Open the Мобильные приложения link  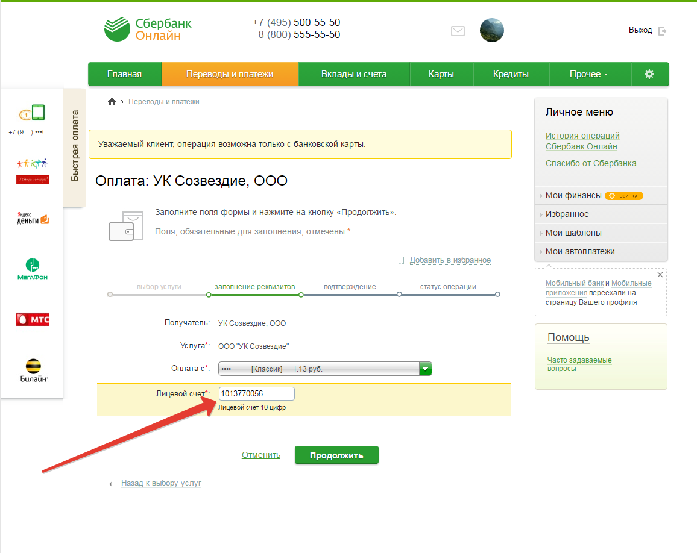598,288
